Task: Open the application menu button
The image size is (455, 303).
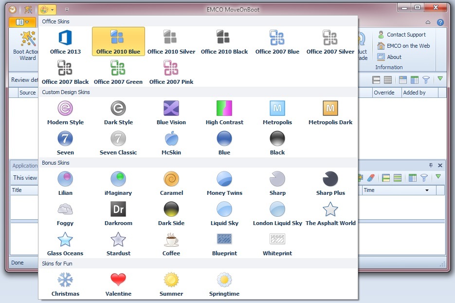Action: point(22,22)
